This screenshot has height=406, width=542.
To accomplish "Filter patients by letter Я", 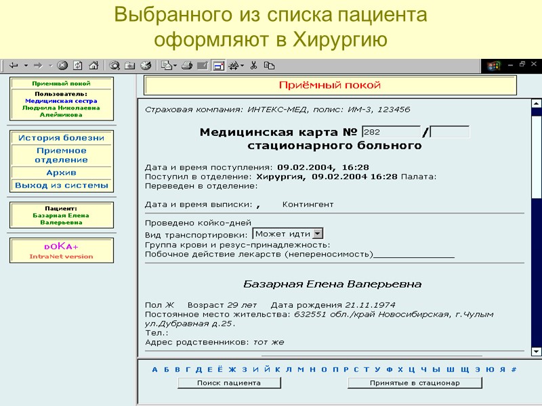I will 502,369.
